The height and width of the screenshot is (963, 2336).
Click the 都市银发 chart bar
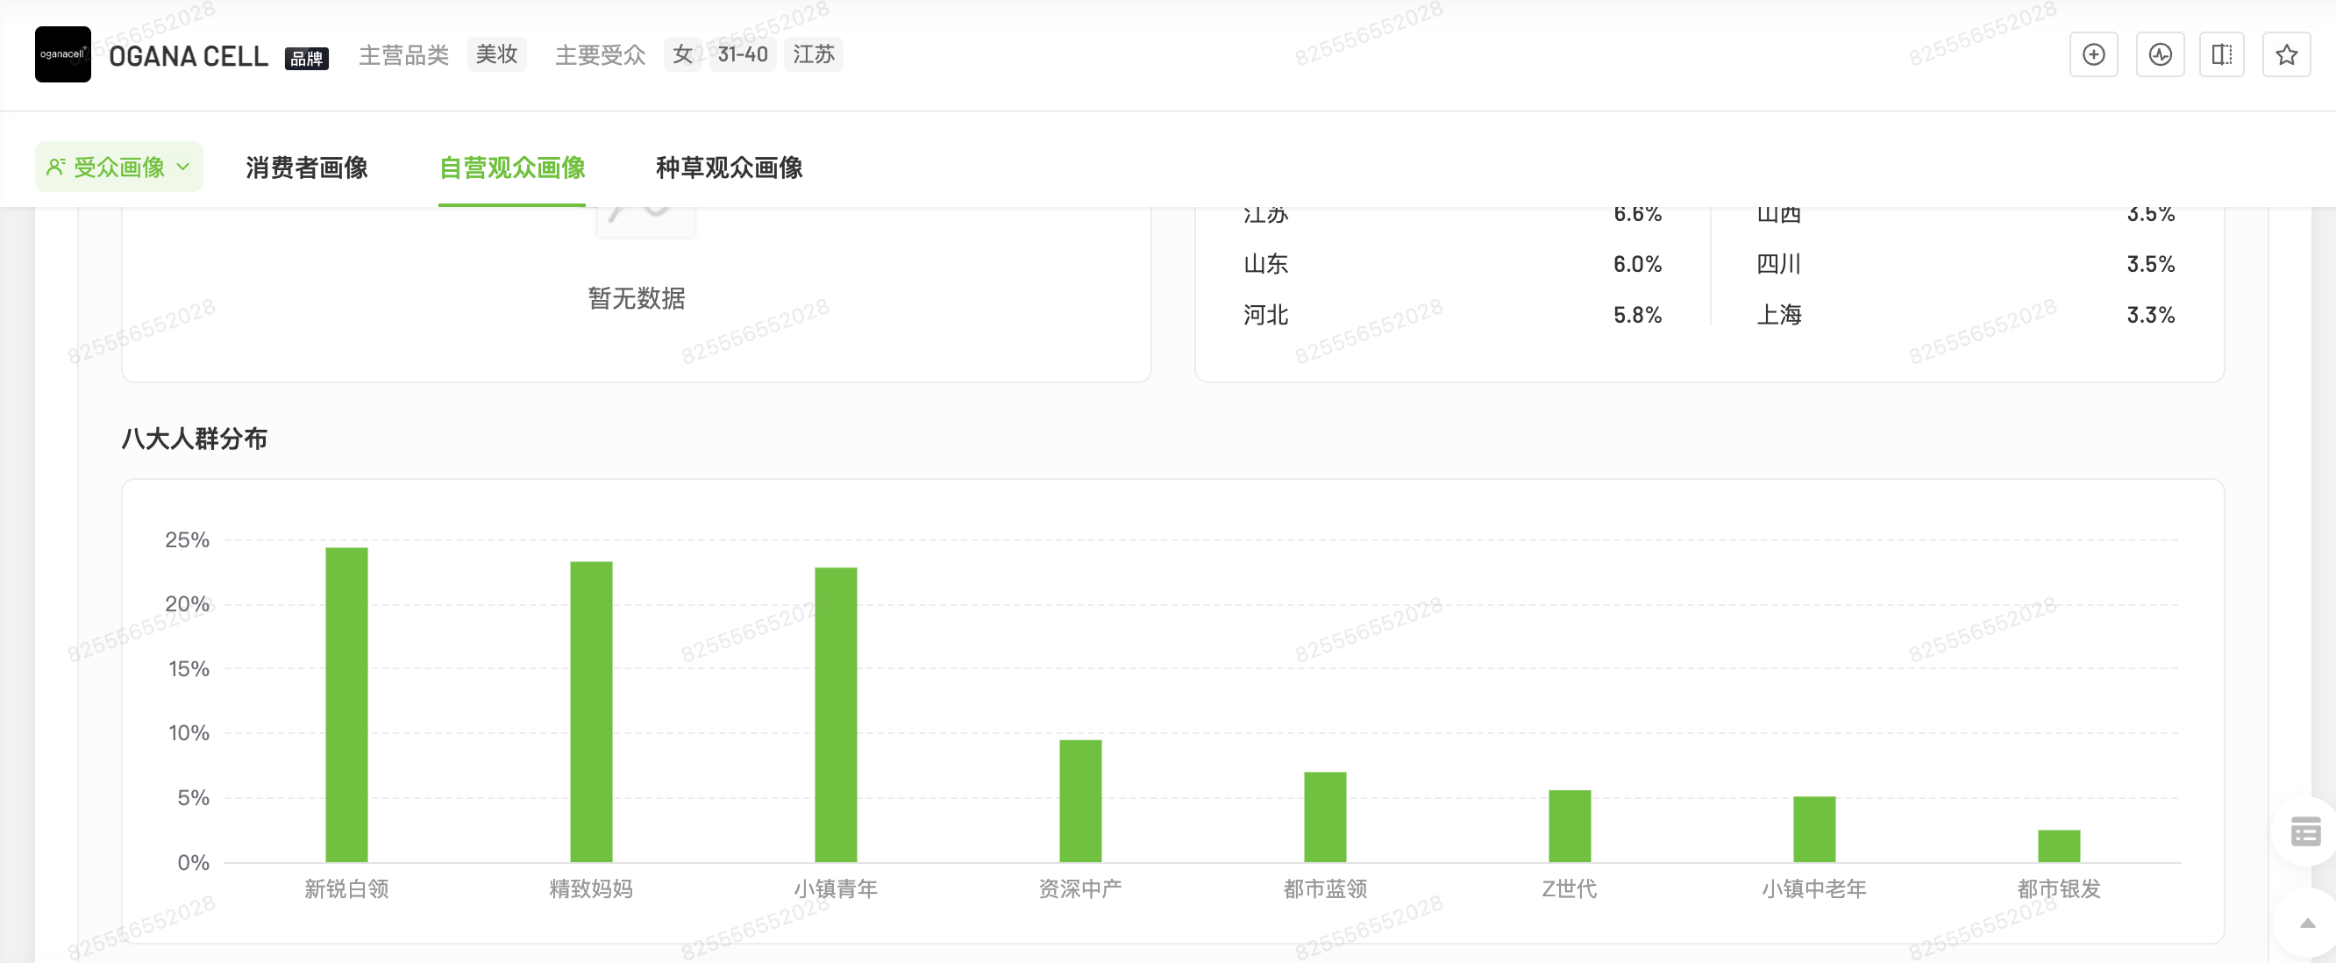point(2059,845)
